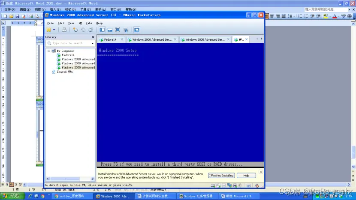Open Word highlight color dropdown arrow

pos(330,16)
